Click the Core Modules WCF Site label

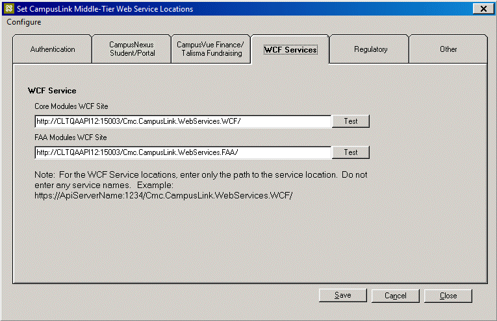(x=71, y=106)
